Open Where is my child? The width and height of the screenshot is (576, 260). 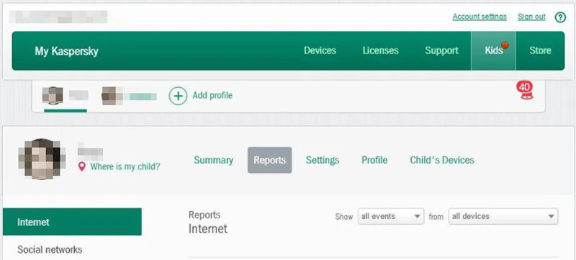(x=125, y=166)
